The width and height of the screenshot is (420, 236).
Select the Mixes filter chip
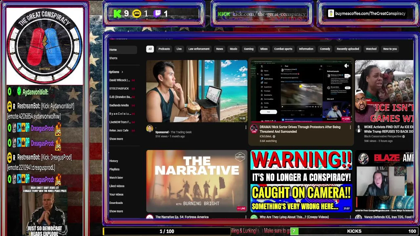point(264,49)
